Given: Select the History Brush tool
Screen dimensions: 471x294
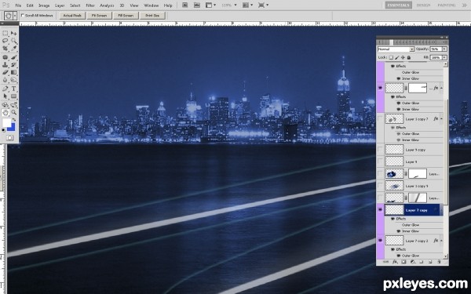Looking at the screenshot, I should pos(14,65).
